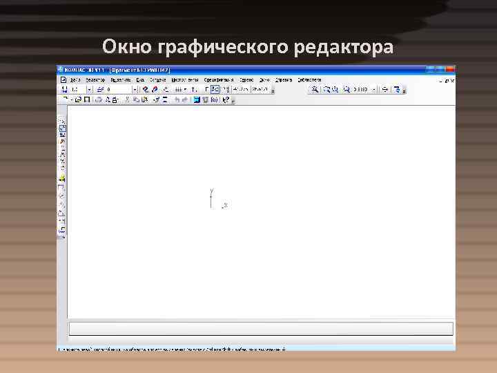The width and height of the screenshot is (497, 373).
Task: Toggle the second magnet disable-snaps icon
Action: [x=155, y=90]
